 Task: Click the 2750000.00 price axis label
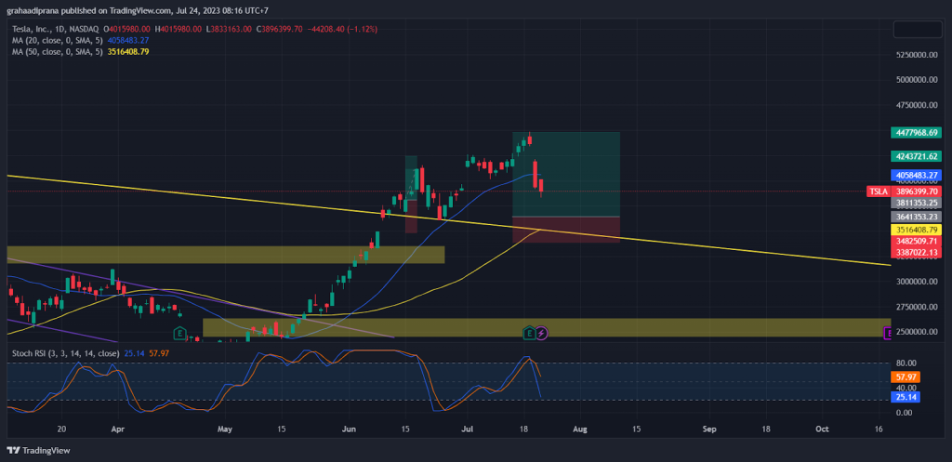917,307
